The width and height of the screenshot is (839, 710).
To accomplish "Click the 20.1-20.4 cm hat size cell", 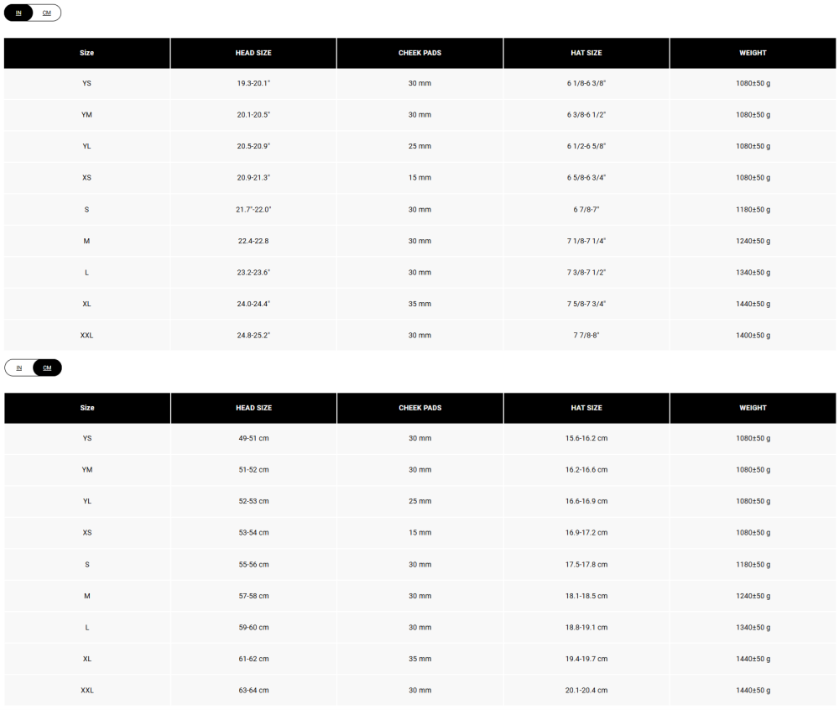I will point(586,690).
